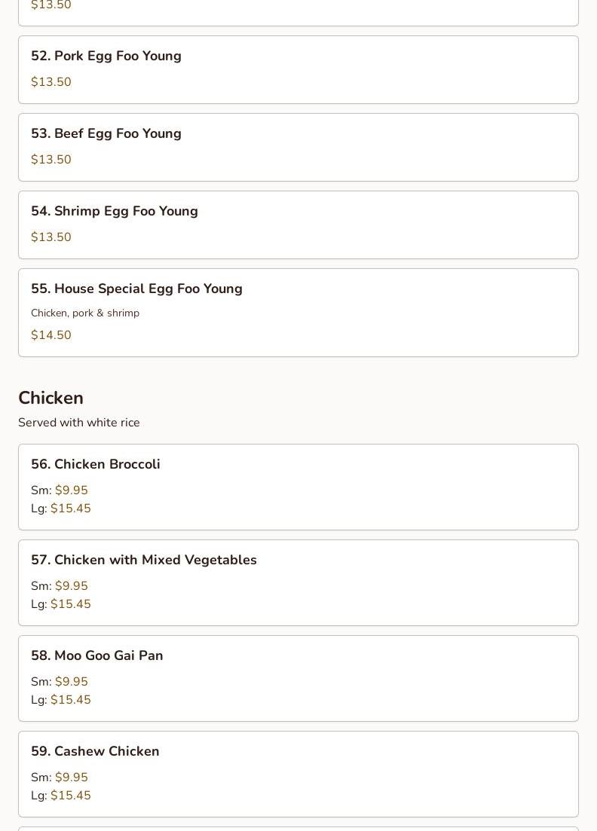
Task: Pick large price for Chicken with Mixed Vegetables
Action: click(x=71, y=603)
